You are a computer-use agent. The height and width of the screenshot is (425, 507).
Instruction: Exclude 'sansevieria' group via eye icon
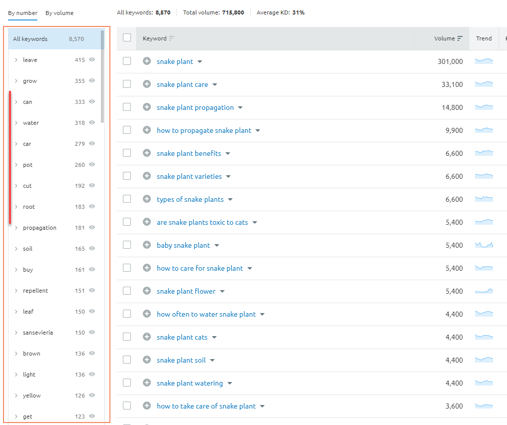pos(92,332)
